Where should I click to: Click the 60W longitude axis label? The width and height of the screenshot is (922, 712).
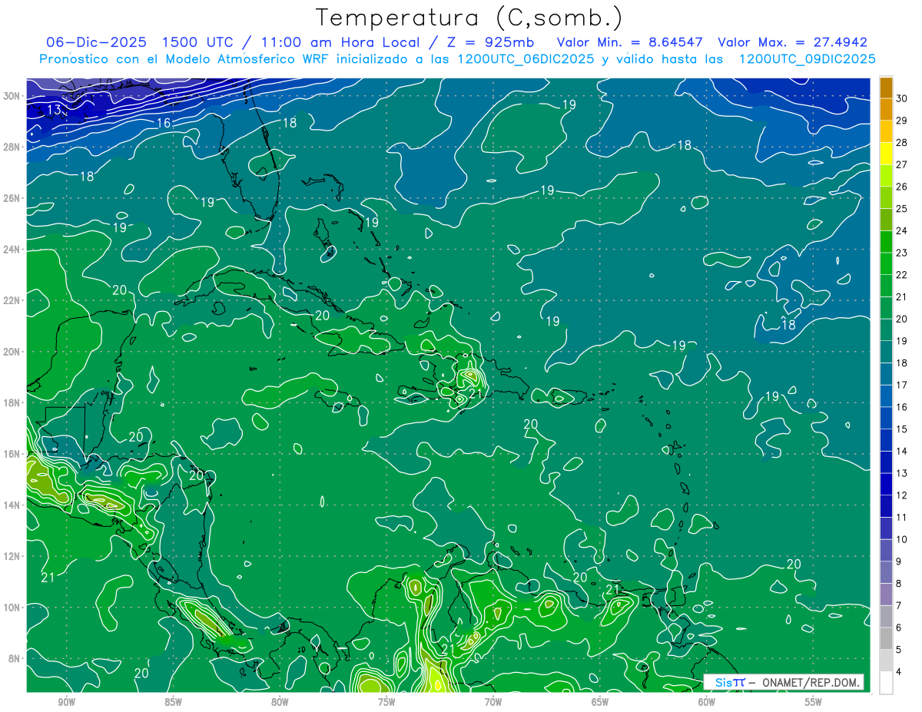click(707, 702)
